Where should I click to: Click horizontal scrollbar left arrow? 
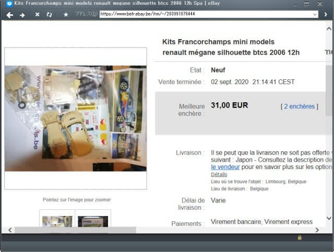click(x=10, y=230)
